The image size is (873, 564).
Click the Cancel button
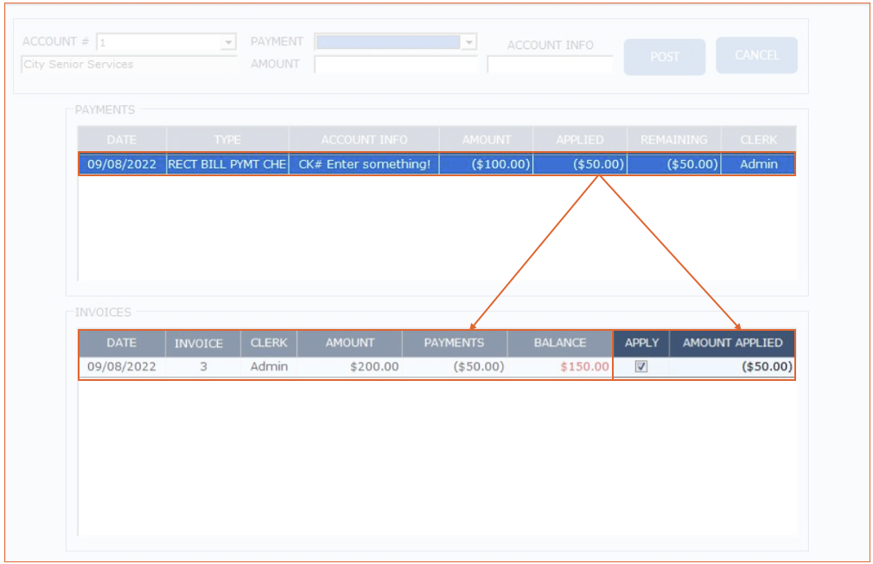(756, 55)
